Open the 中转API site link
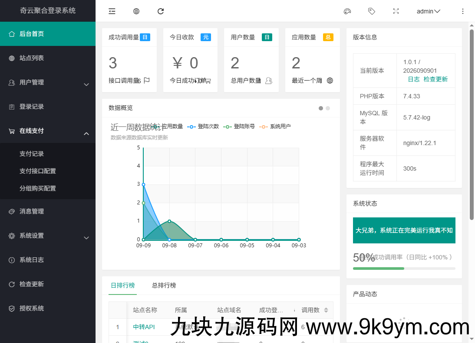Viewport: 475px width, 343px height. (144, 327)
